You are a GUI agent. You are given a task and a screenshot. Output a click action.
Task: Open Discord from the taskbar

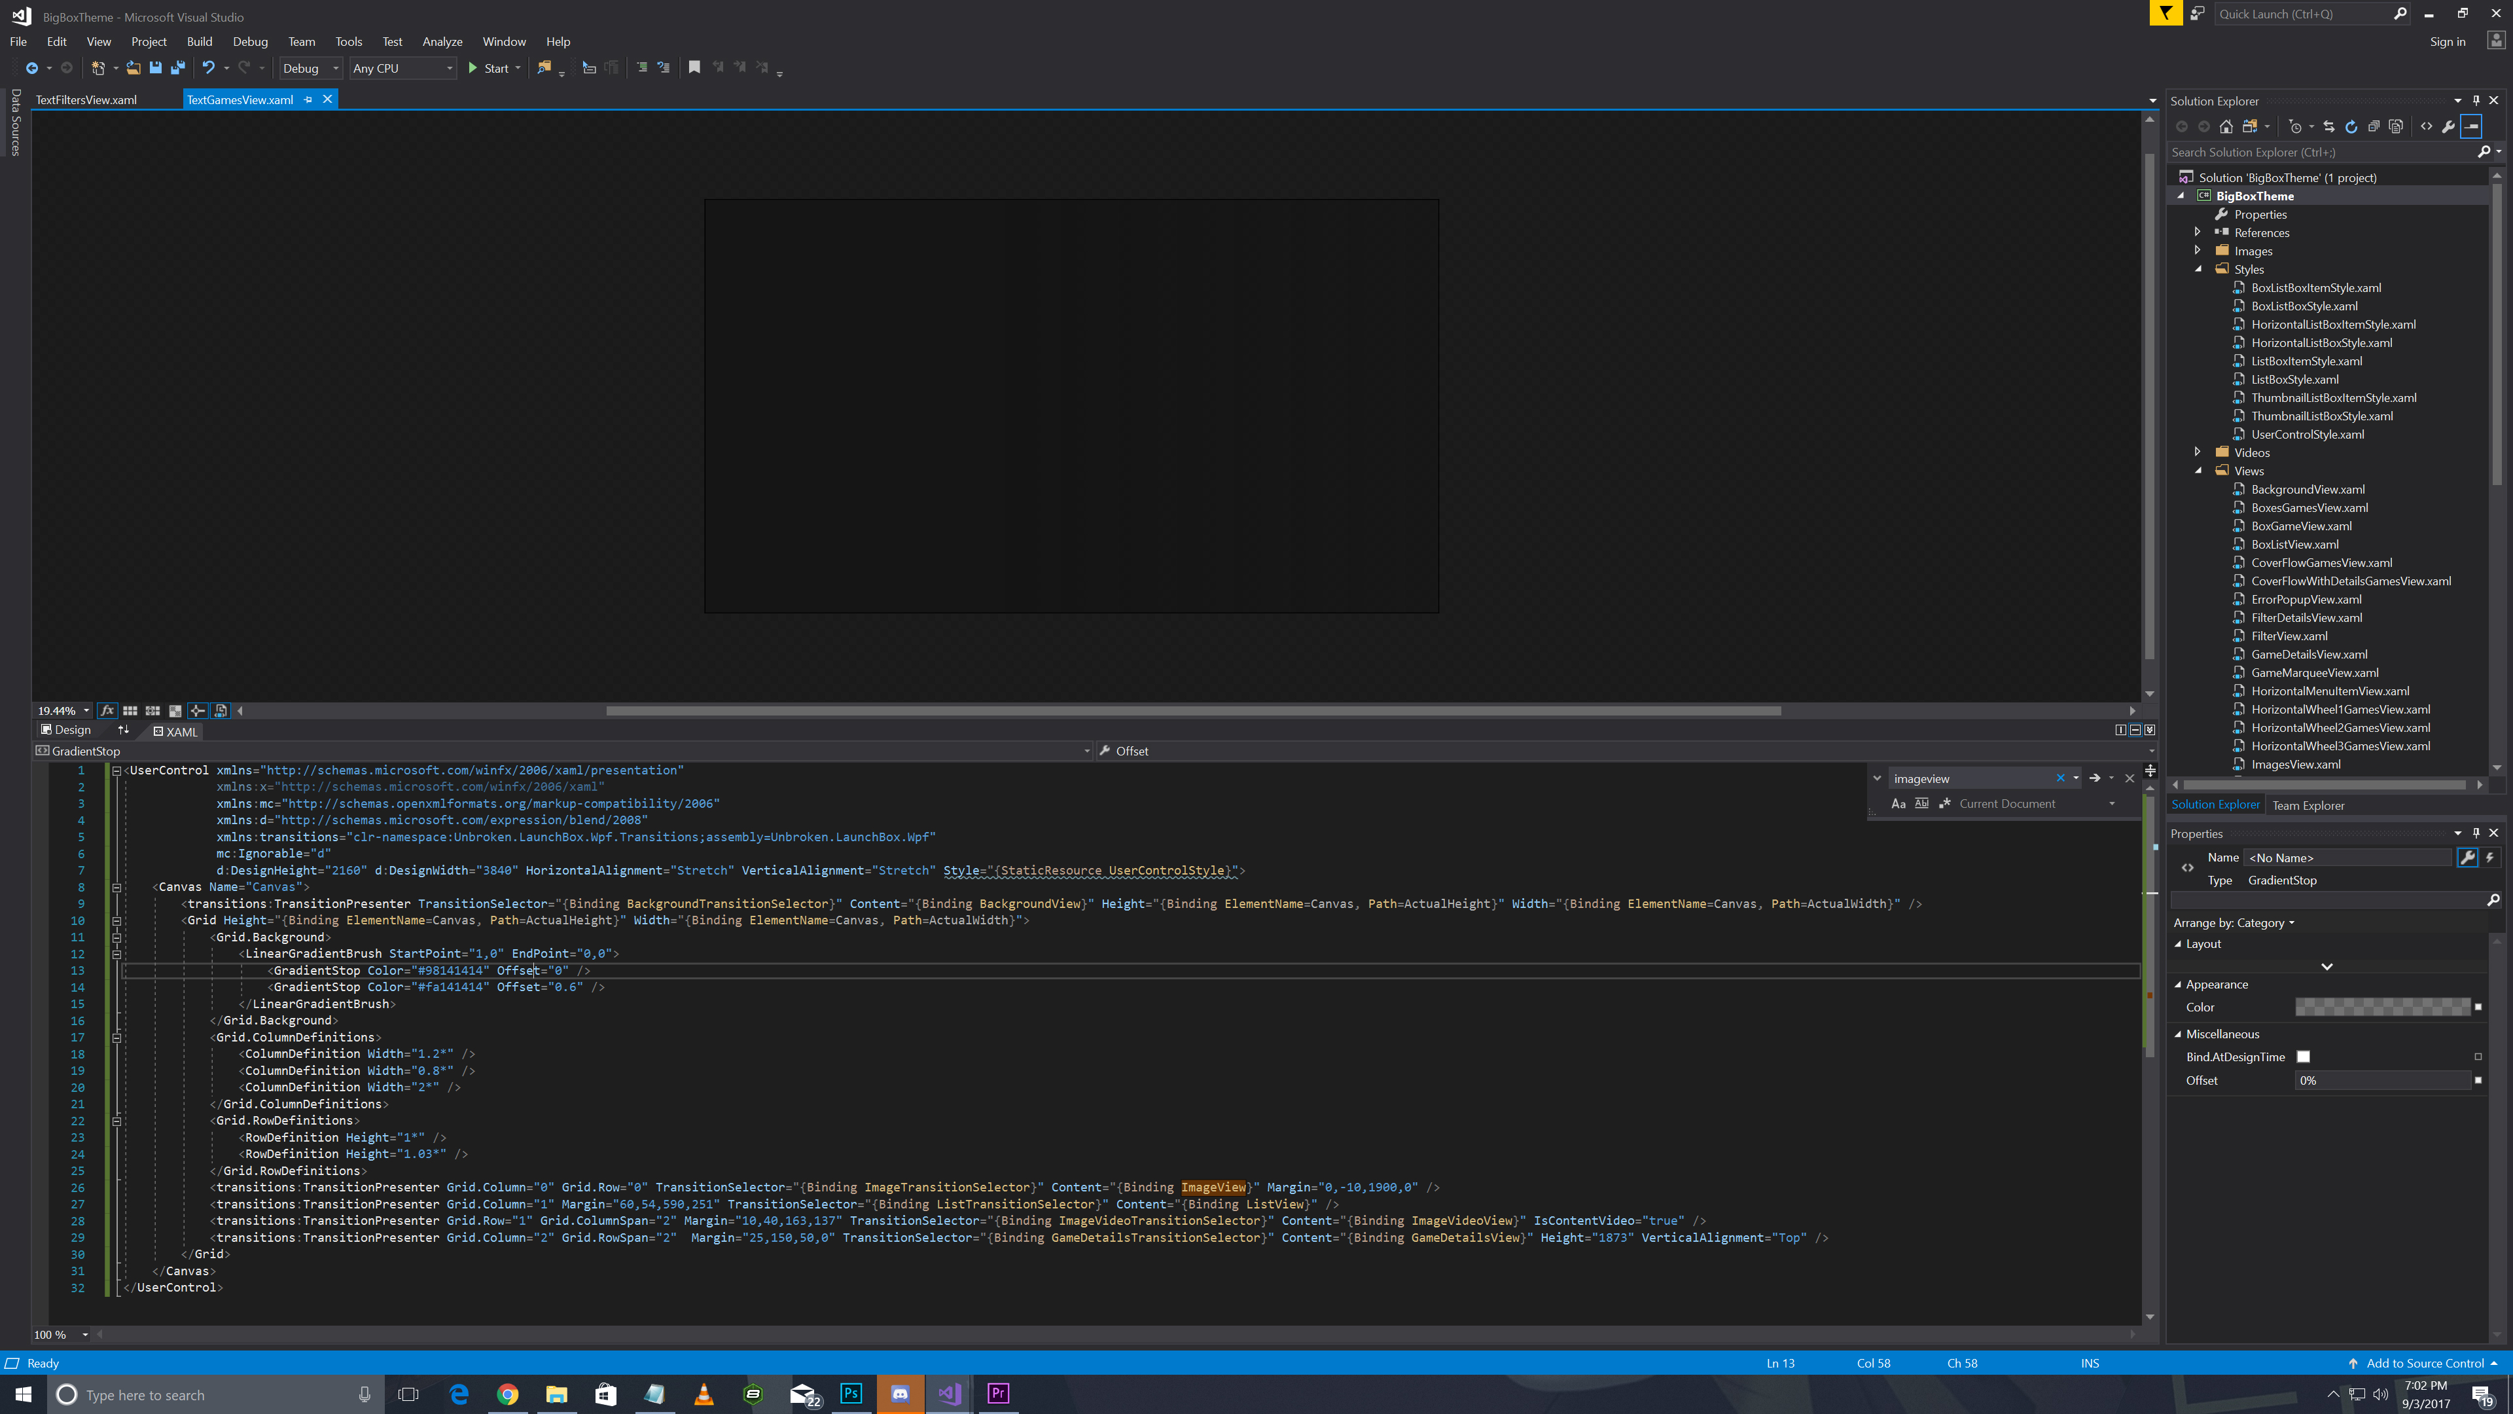[x=899, y=1394]
